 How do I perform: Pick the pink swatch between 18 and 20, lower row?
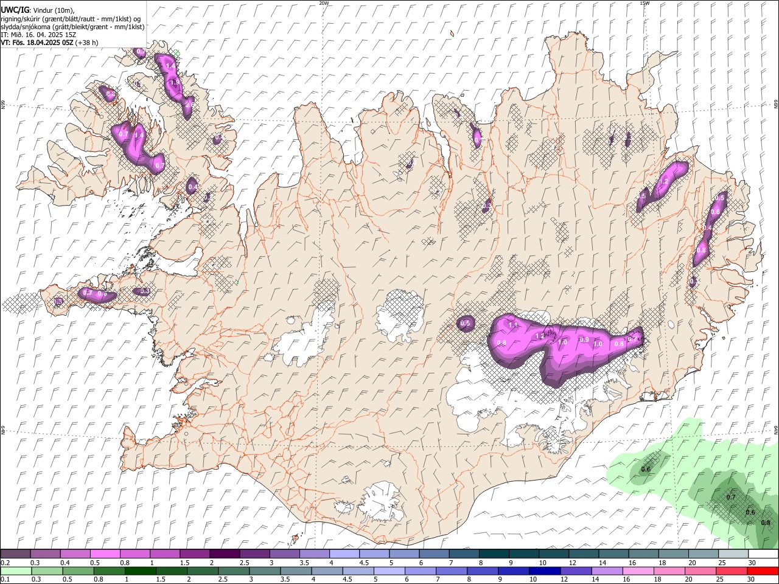669,571
